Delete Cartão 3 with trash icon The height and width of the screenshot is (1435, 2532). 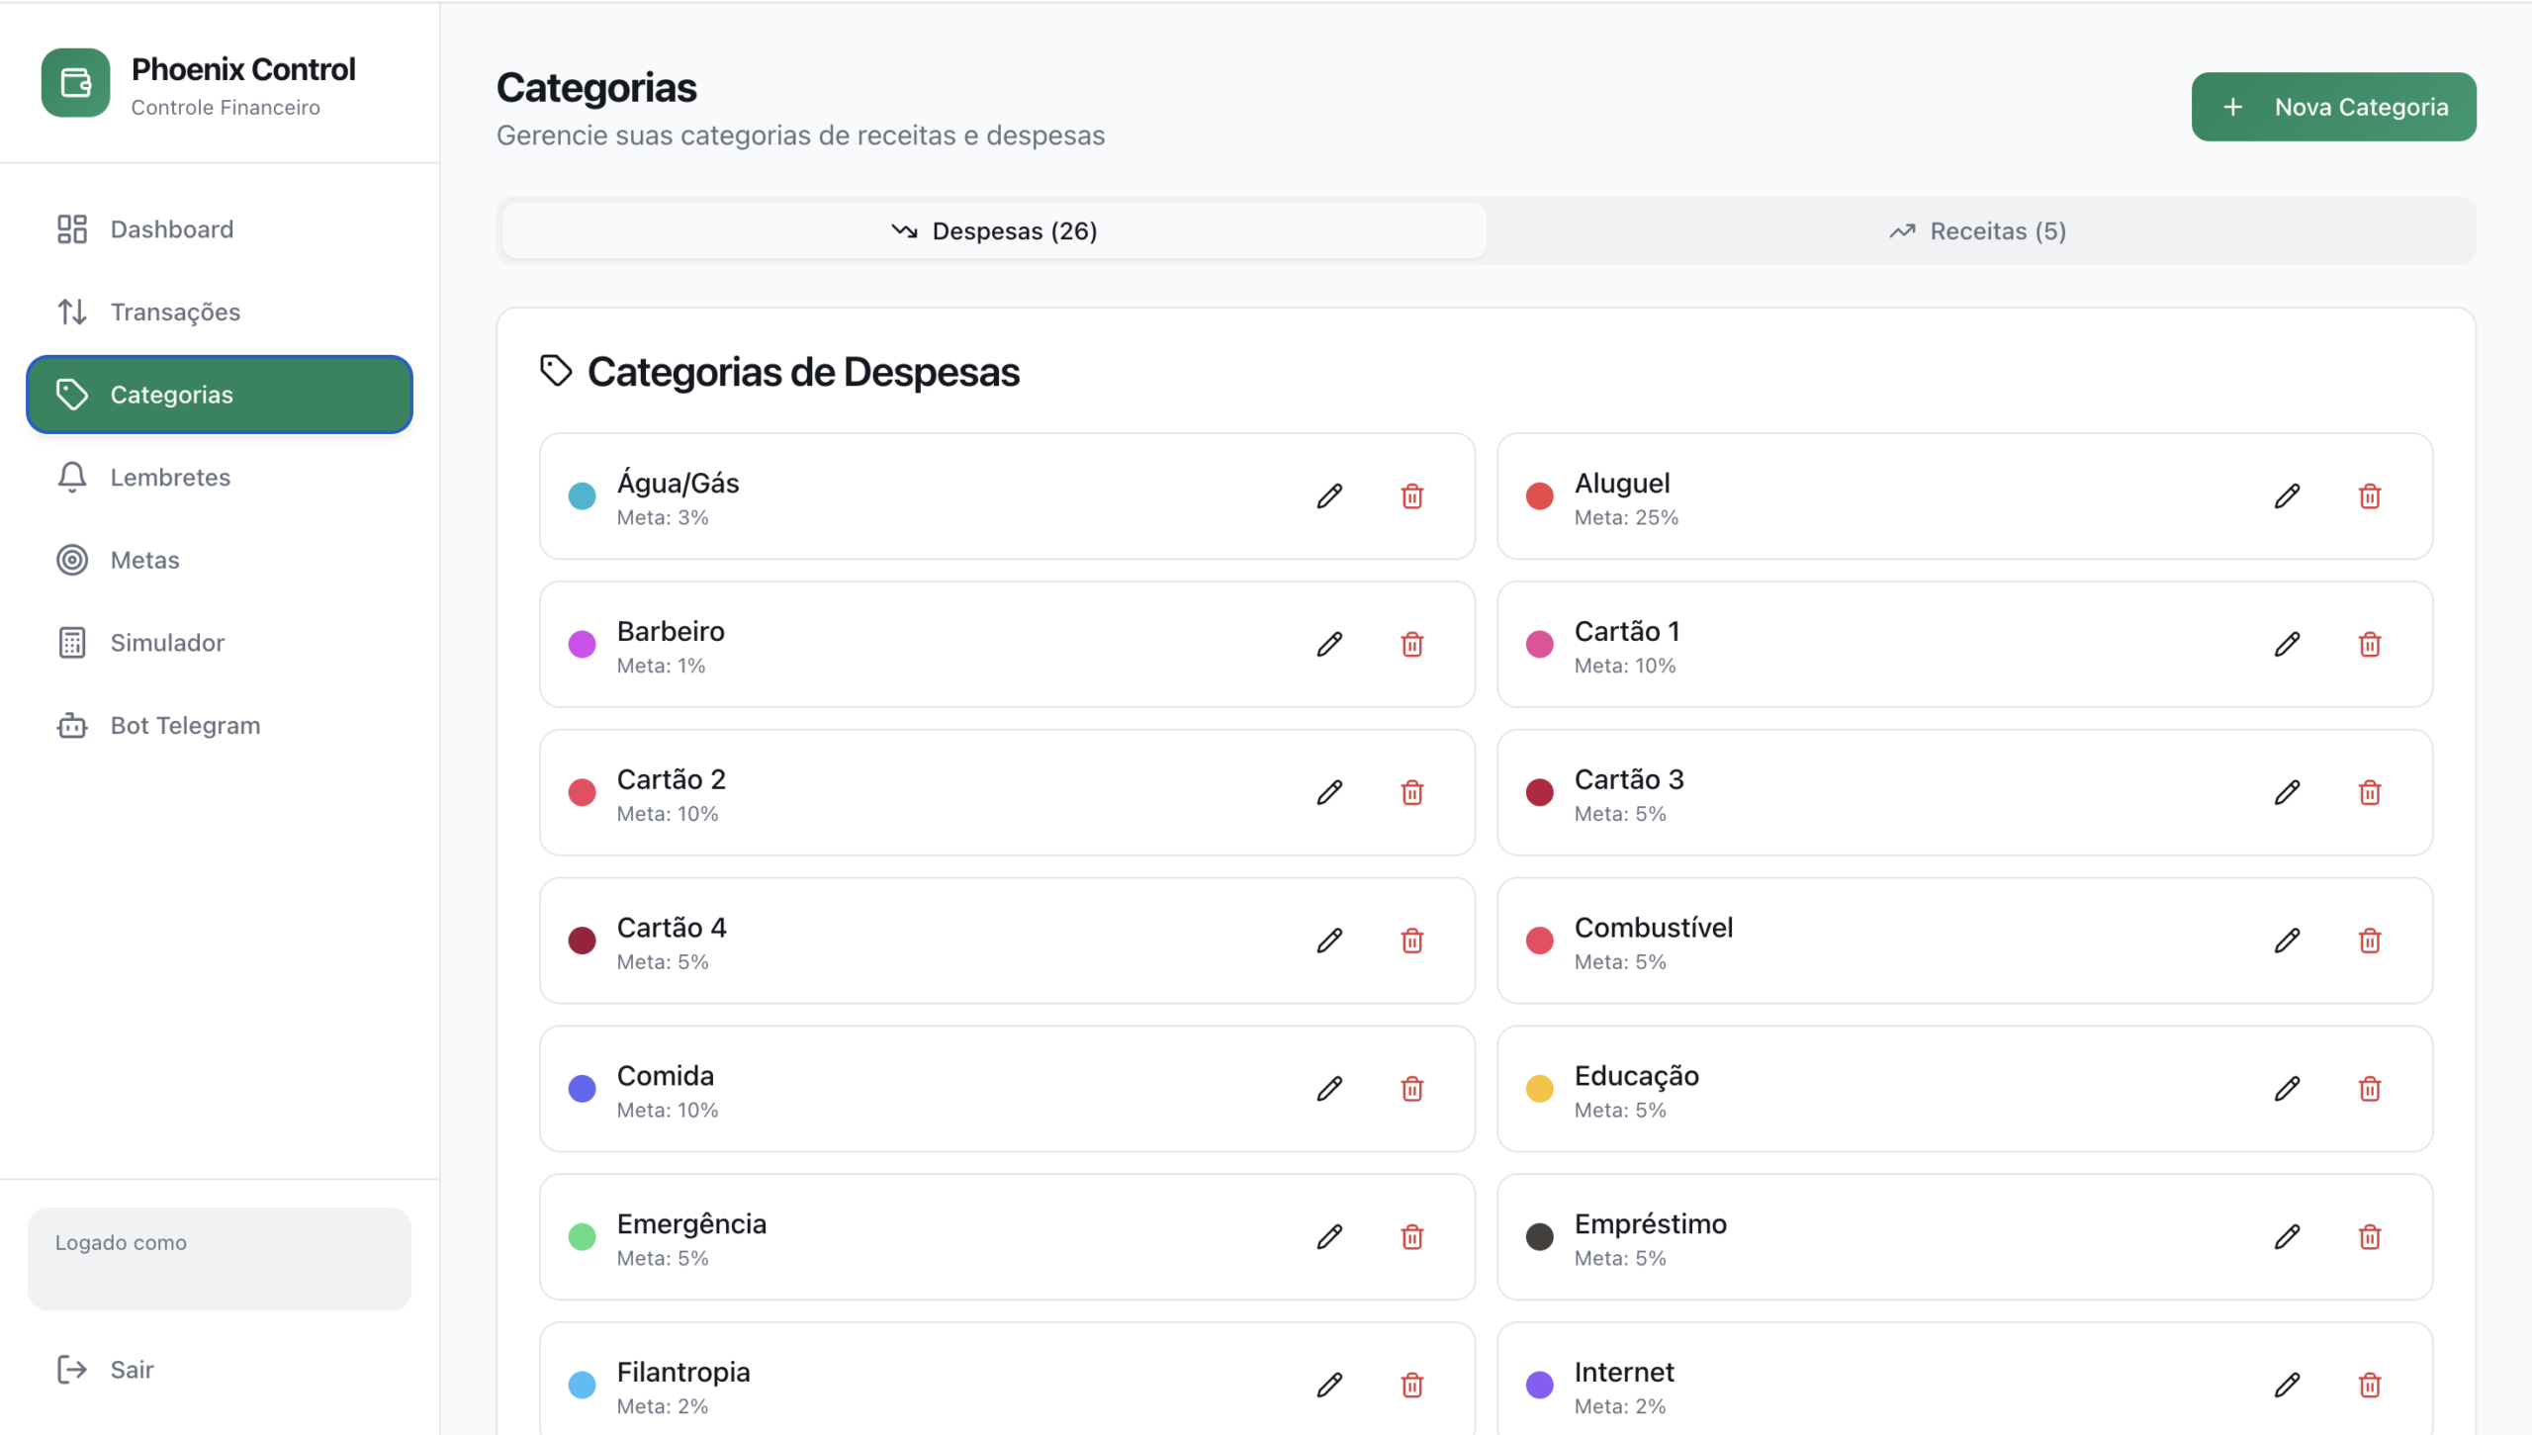click(x=2370, y=792)
